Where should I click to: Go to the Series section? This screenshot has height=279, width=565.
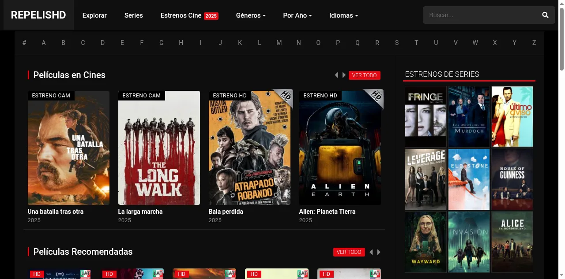point(134,15)
